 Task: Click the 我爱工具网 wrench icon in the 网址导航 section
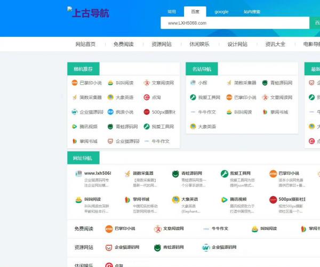tap(225, 174)
